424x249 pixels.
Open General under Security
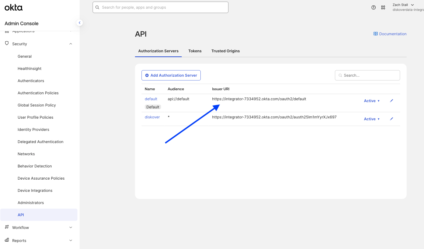[x=25, y=56]
